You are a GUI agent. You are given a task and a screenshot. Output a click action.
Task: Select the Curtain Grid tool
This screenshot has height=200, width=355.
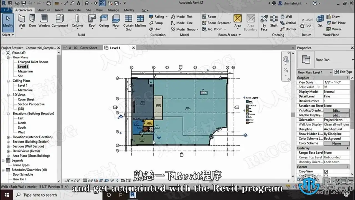click(x=128, y=22)
